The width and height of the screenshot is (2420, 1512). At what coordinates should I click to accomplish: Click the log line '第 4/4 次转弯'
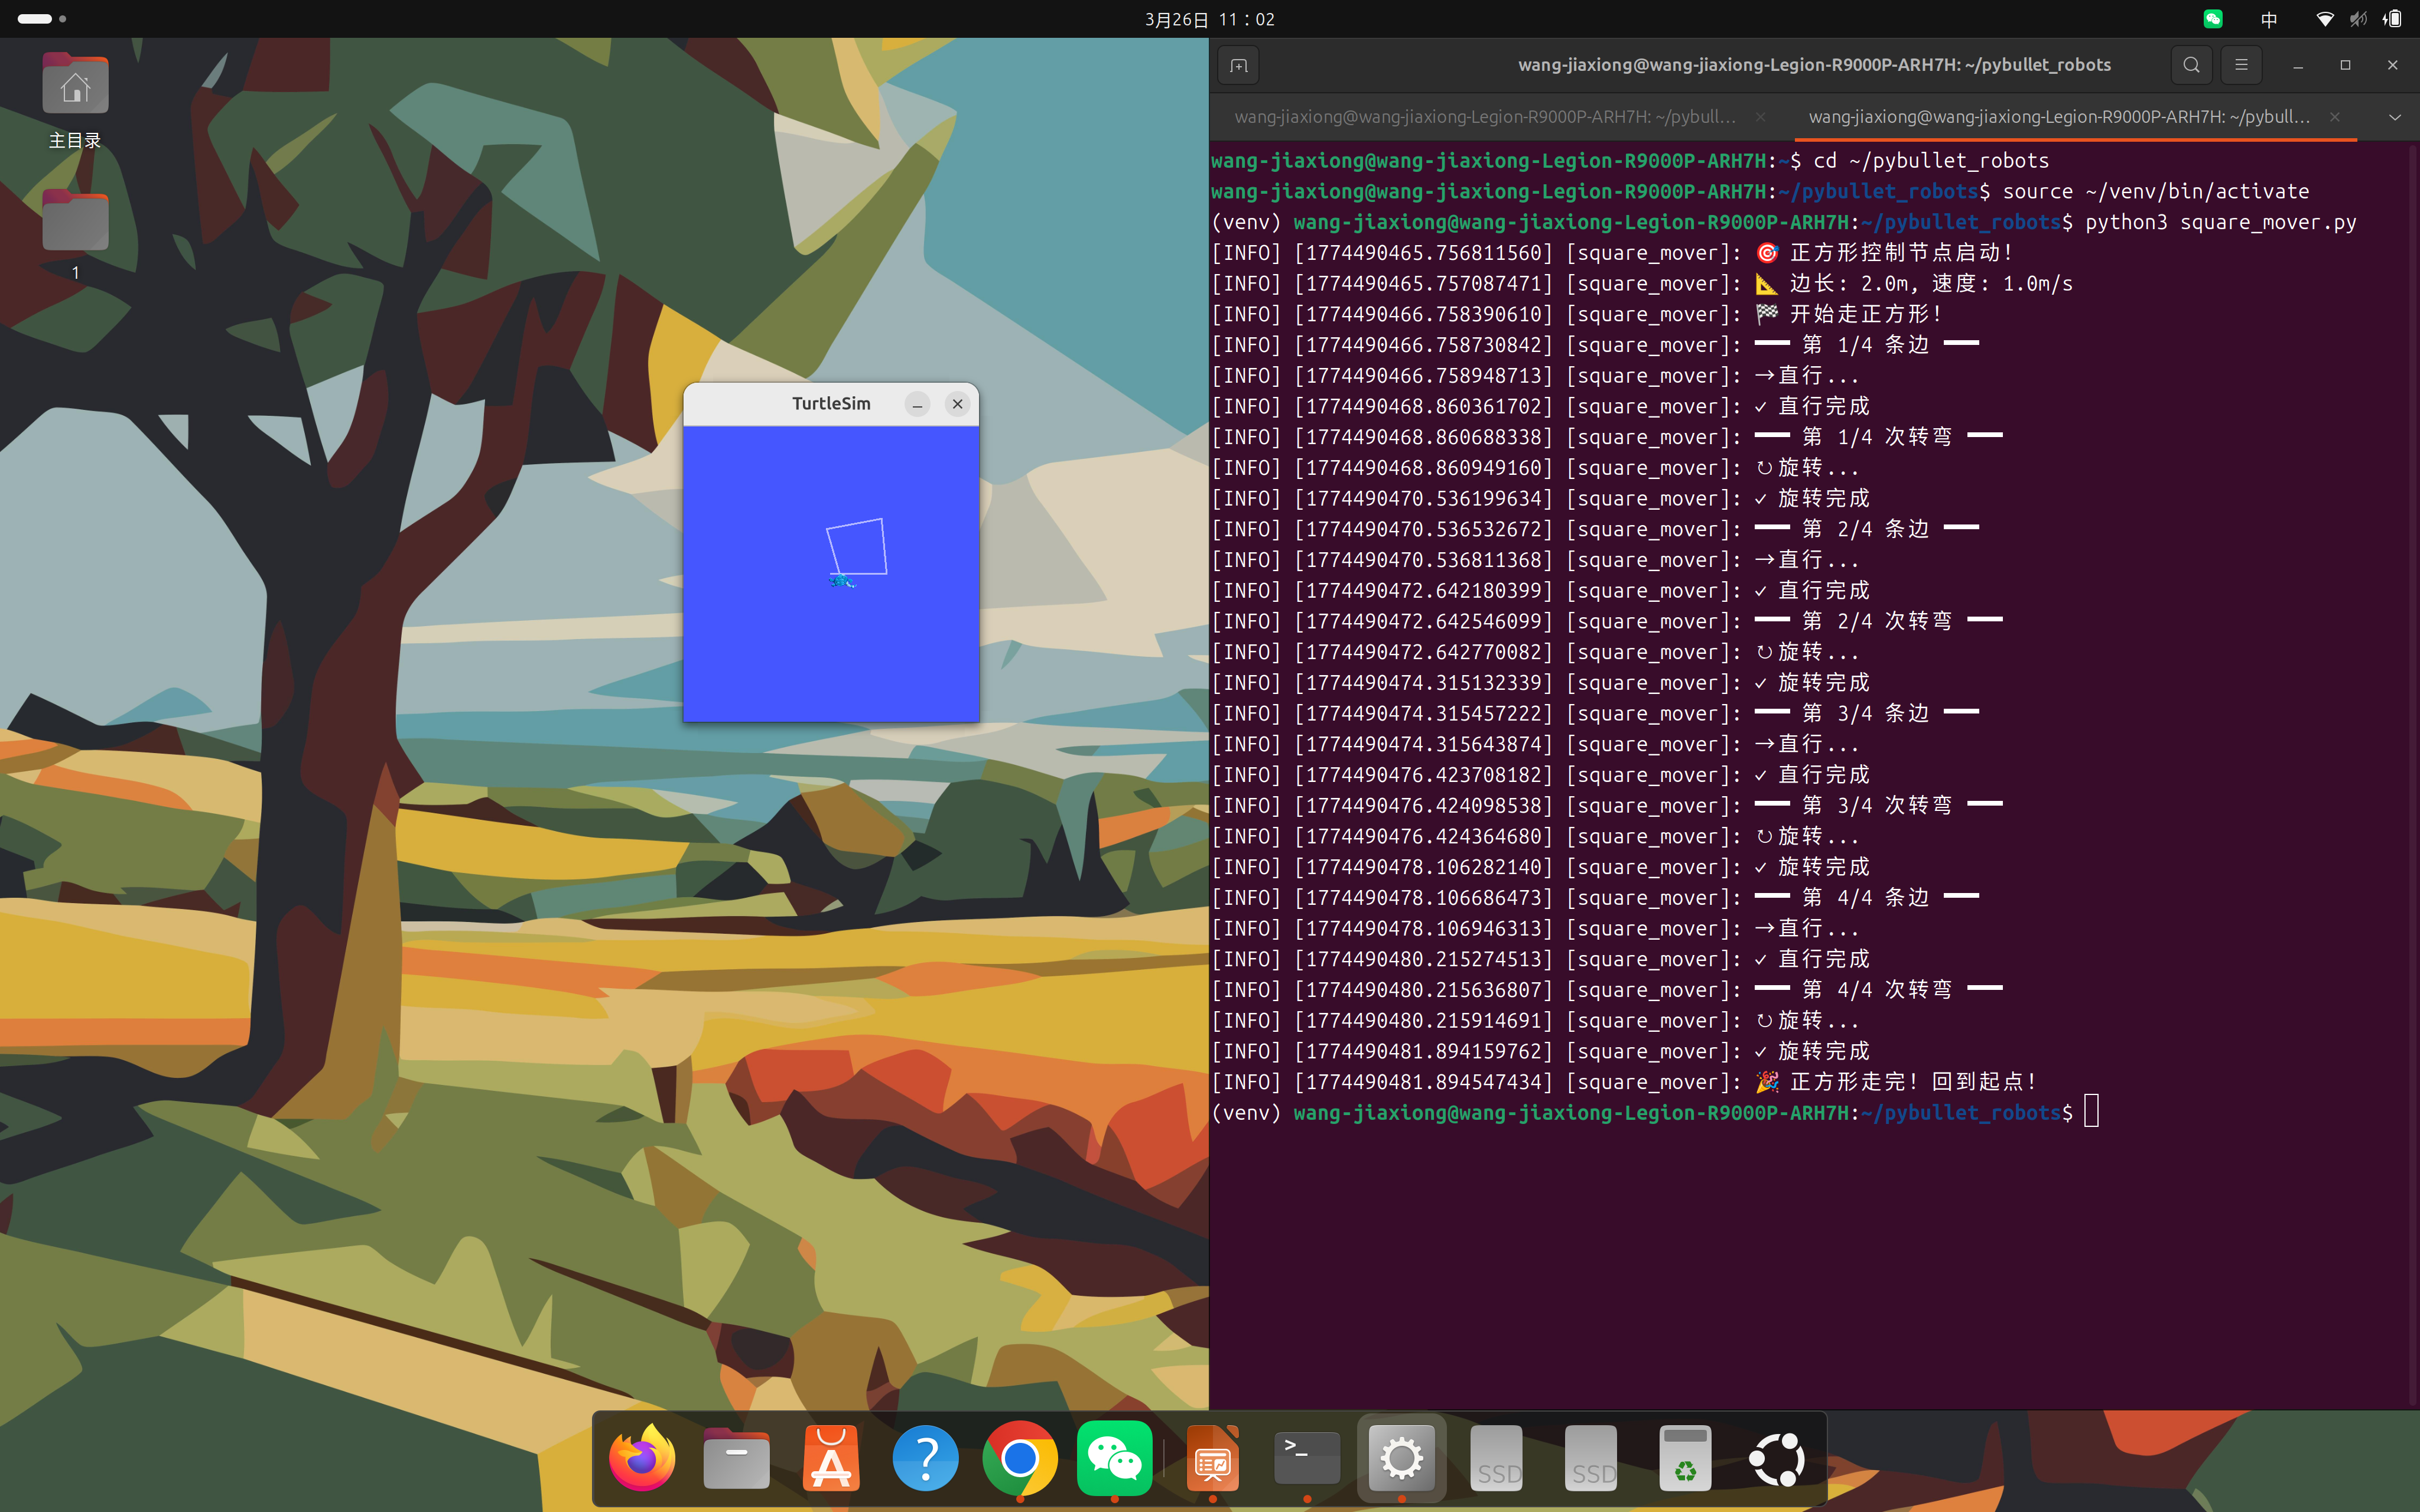coord(1878,990)
